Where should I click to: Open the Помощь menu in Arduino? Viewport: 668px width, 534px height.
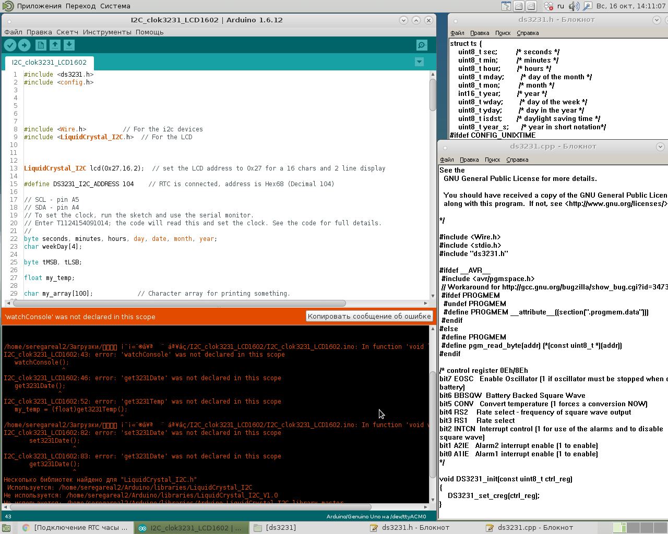(x=150, y=32)
